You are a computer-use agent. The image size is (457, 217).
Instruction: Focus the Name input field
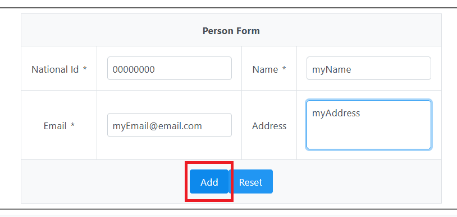coord(369,68)
